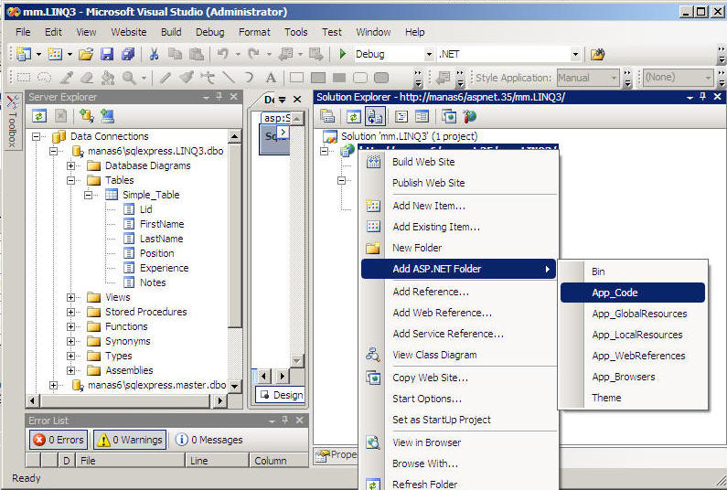Click Copy Web Site in context menu

coord(458,378)
